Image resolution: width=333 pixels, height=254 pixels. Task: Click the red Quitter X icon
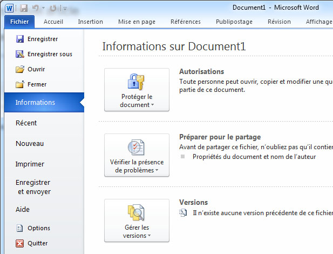[x=20, y=243]
